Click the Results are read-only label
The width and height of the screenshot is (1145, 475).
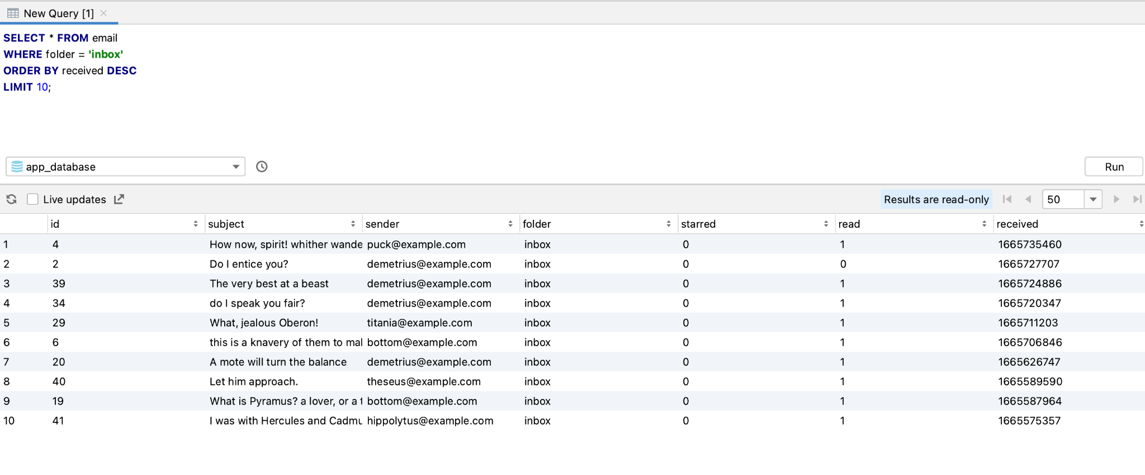coord(936,199)
